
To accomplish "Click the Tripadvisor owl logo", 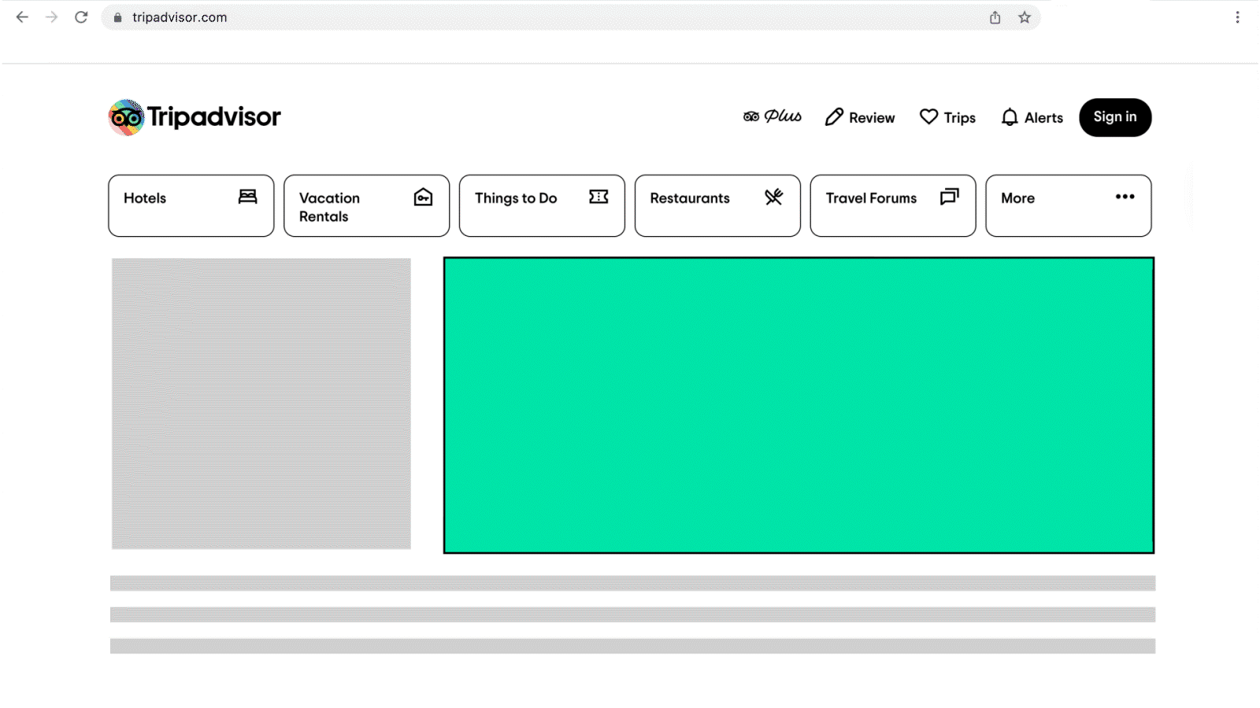I will pos(126,118).
